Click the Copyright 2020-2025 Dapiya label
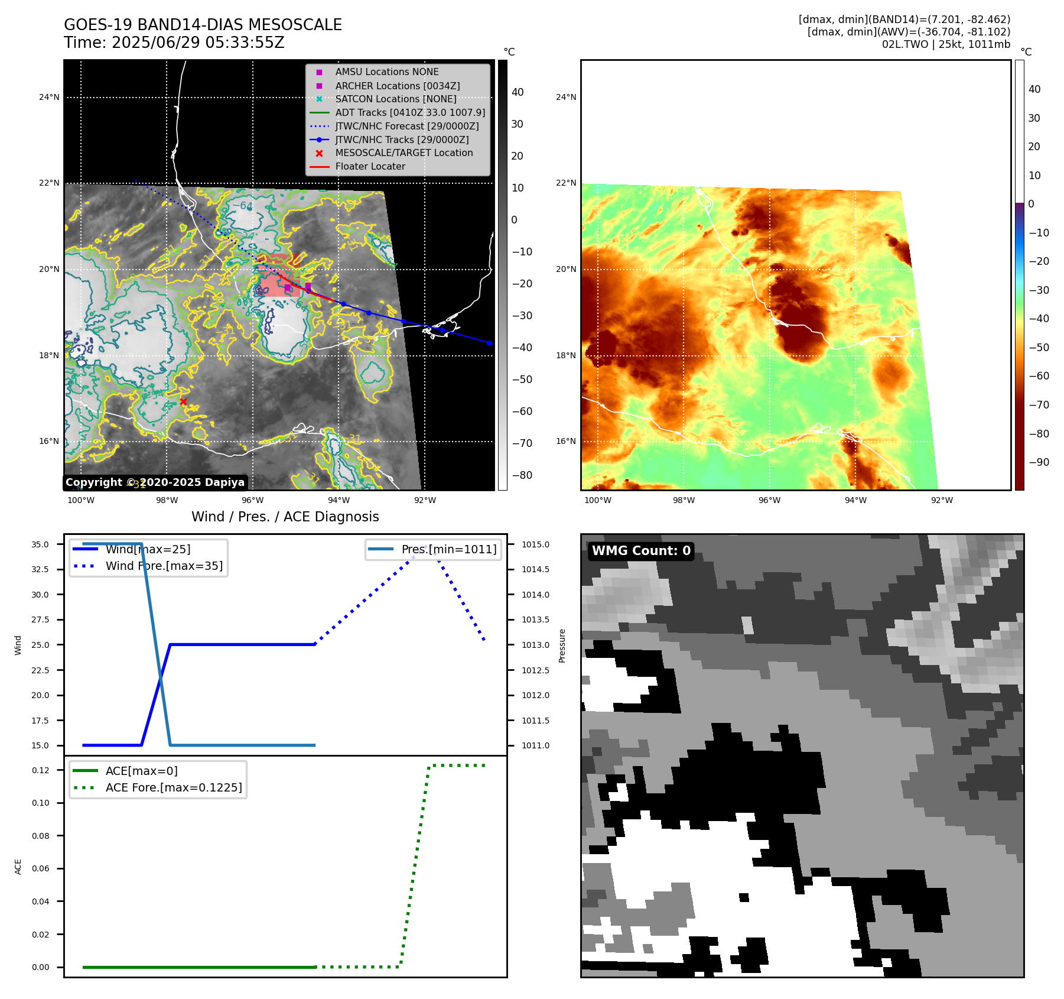The width and height of the screenshot is (1064, 999). coord(155,482)
